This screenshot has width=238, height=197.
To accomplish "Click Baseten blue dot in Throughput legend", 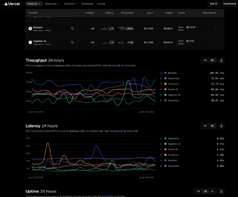I will point(165,73).
